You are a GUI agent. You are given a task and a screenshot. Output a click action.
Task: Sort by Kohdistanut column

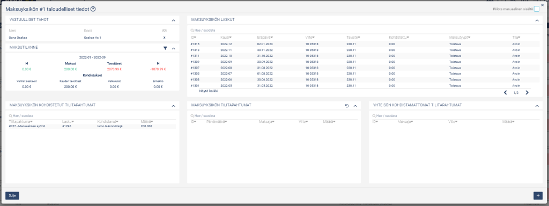tap(107, 122)
